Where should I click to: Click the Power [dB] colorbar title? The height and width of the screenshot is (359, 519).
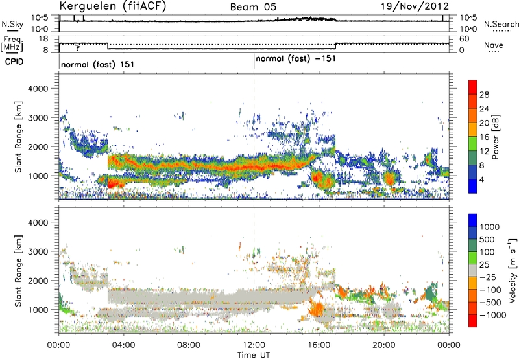click(x=495, y=137)
